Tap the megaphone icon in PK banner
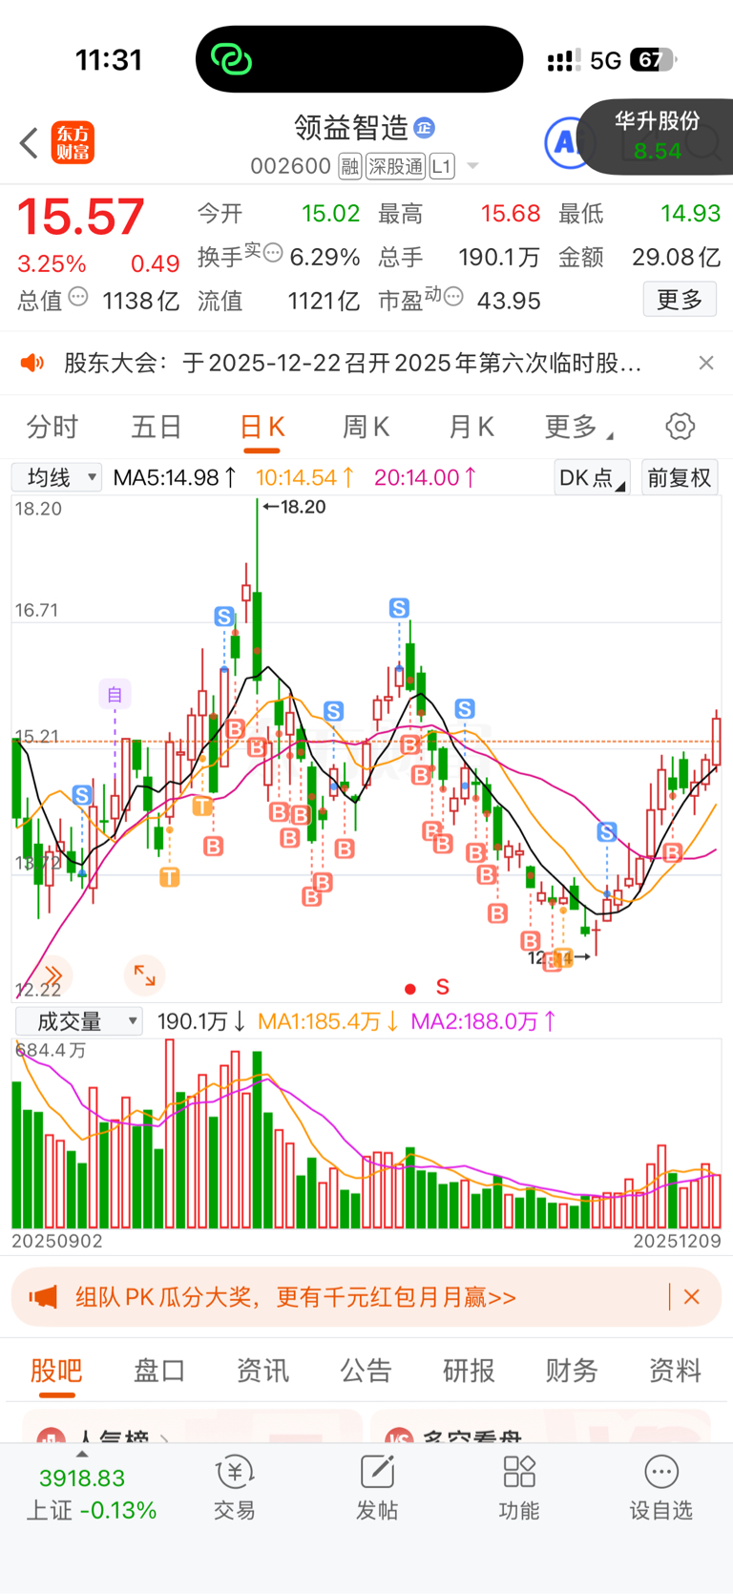Image resolution: width=733 pixels, height=1594 pixels. (x=43, y=1297)
